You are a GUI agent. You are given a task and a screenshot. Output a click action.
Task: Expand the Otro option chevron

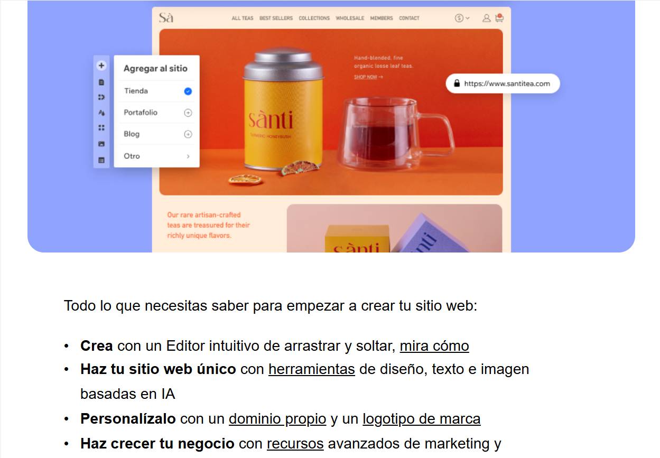coord(188,156)
